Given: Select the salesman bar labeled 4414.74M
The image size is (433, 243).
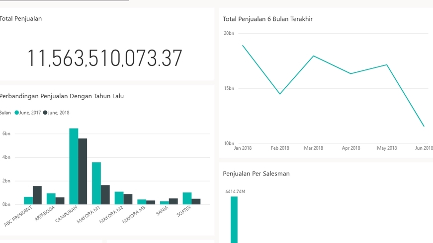Looking at the screenshot, I should coord(234,220).
